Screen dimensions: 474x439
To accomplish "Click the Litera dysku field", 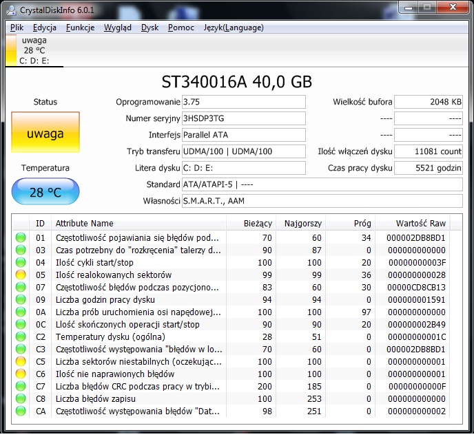I will pos(244,168).
